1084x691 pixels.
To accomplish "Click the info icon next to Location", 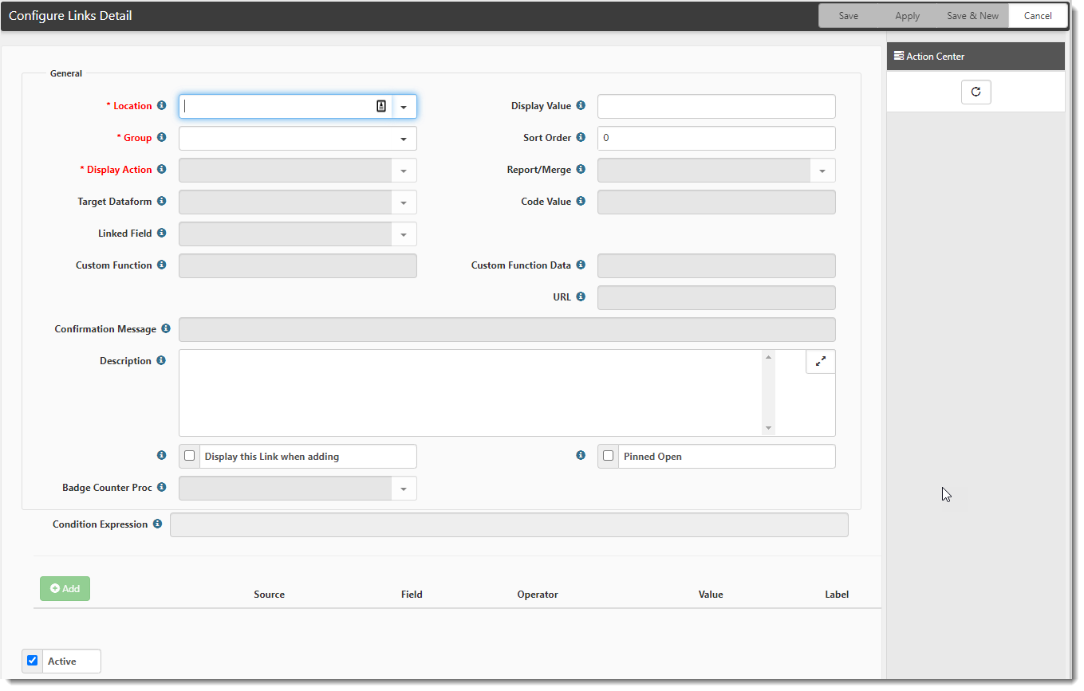I will pos(161,105).
